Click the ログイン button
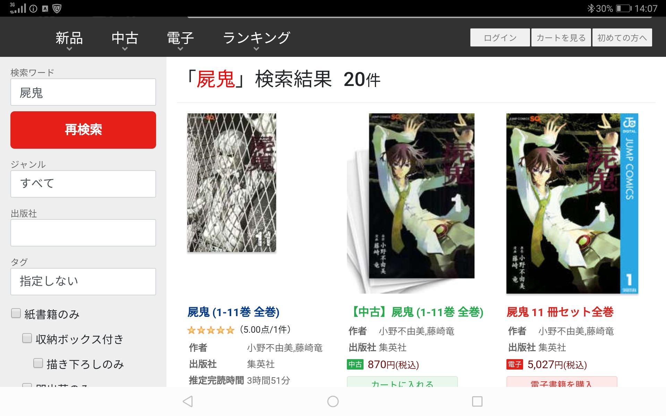The height and width of the screenshot is (416, 666). [500, 37]
